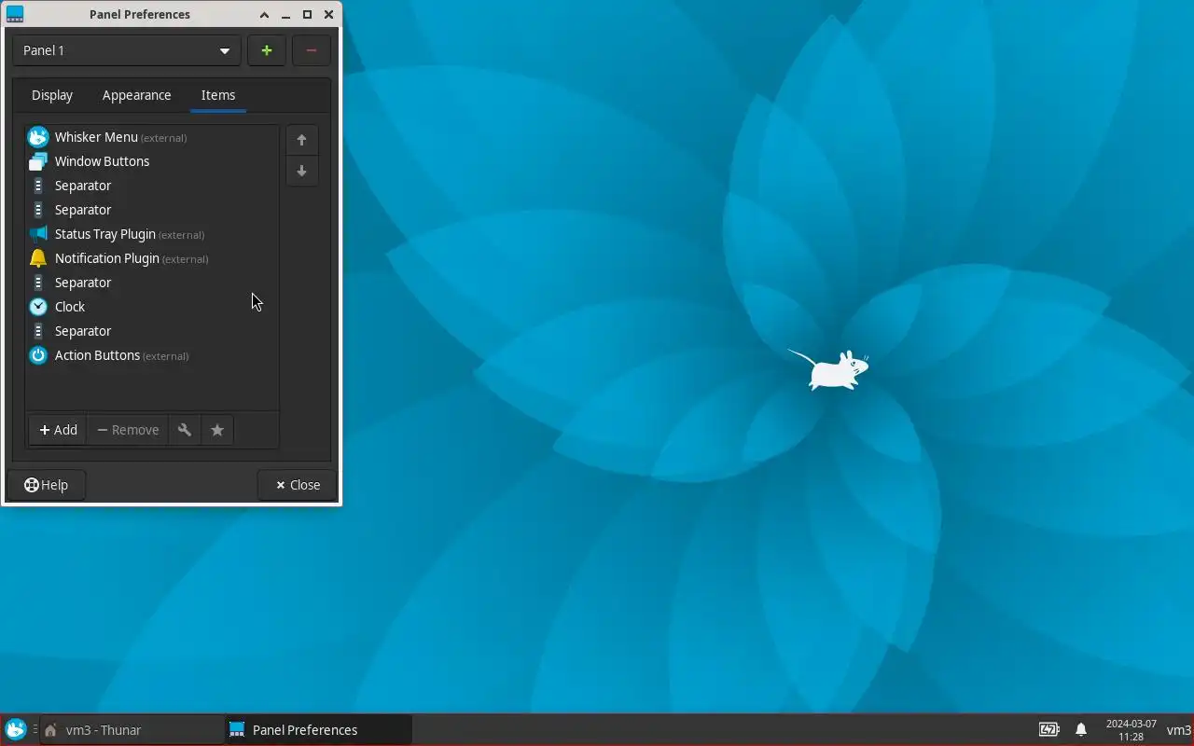
Task: Click the Xfce mouse logo on desktop
Action: (x=828, y=369)
